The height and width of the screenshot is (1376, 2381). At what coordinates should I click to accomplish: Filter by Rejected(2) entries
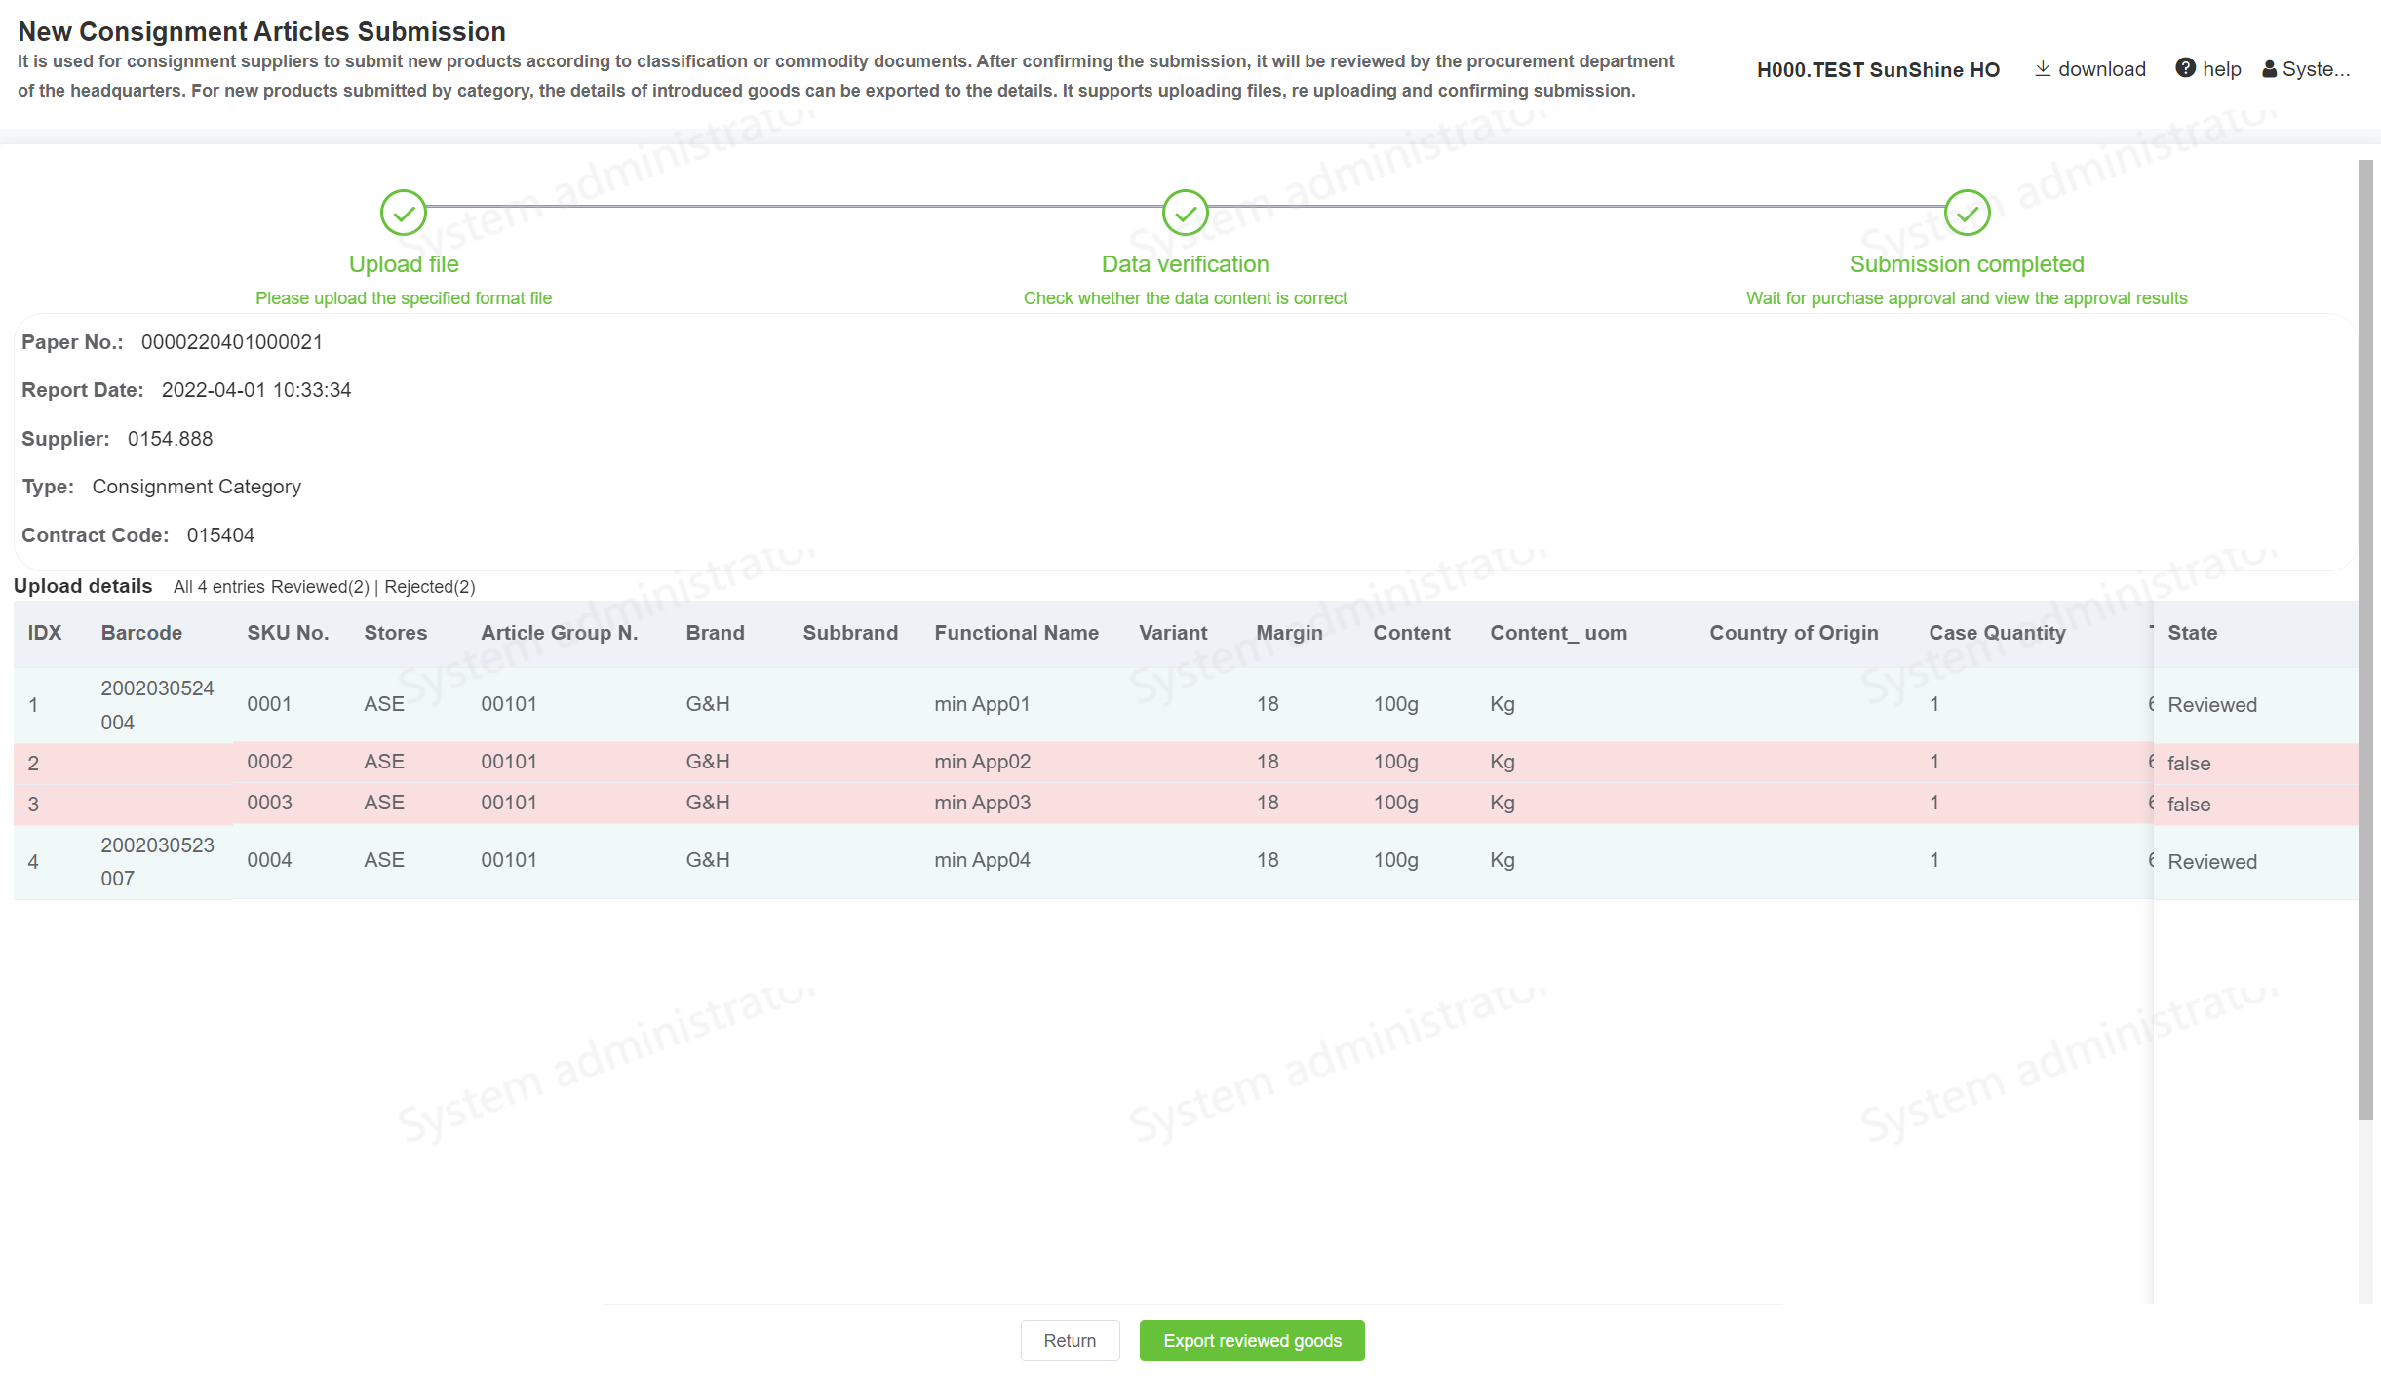click(x=430, y=587)
